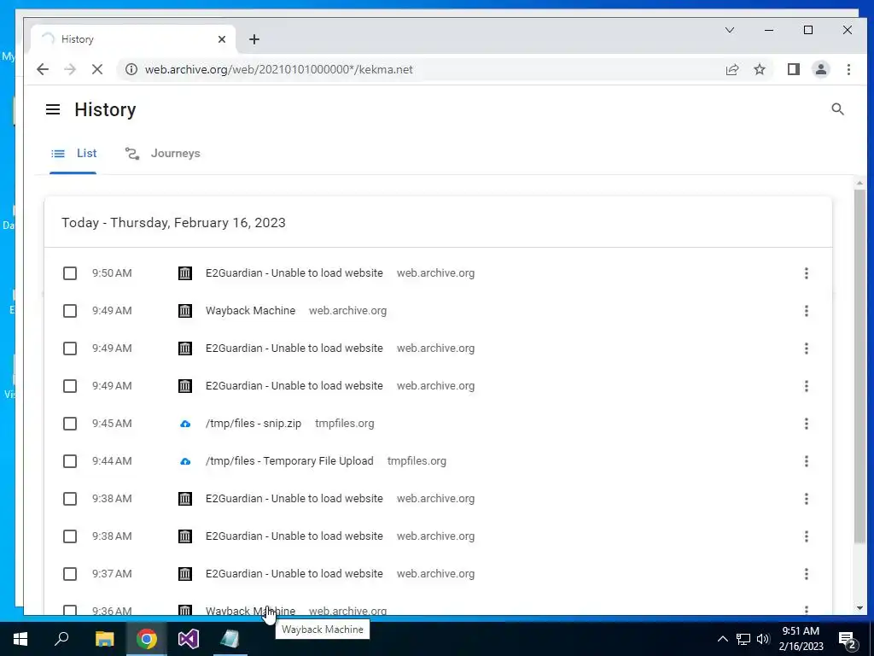The height and width of the screenshot is (656, 874).
Task: Open Windows Start menu
Action: pyautogui.click(x=20, y=639)
